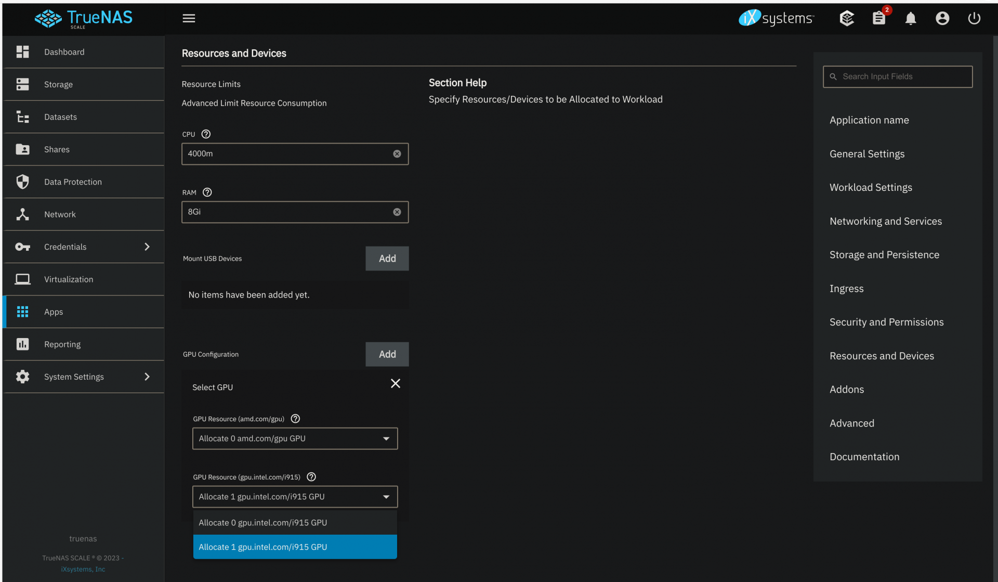Open the hamburger menu toggle
This screenshot has height=582, width=998.
click(189, 18)
